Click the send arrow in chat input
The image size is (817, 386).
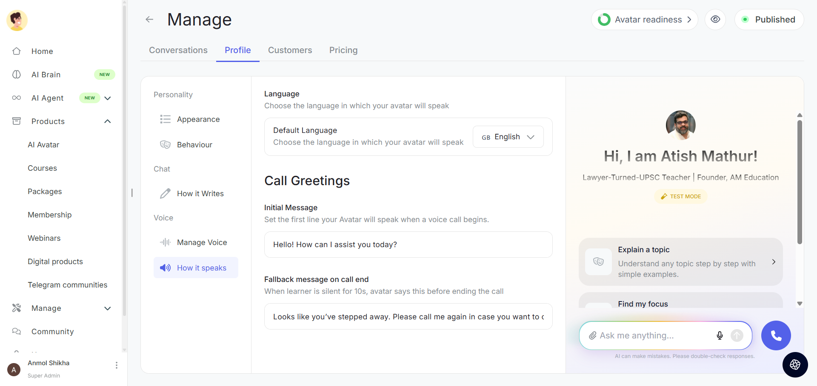(x=737, y=335)
